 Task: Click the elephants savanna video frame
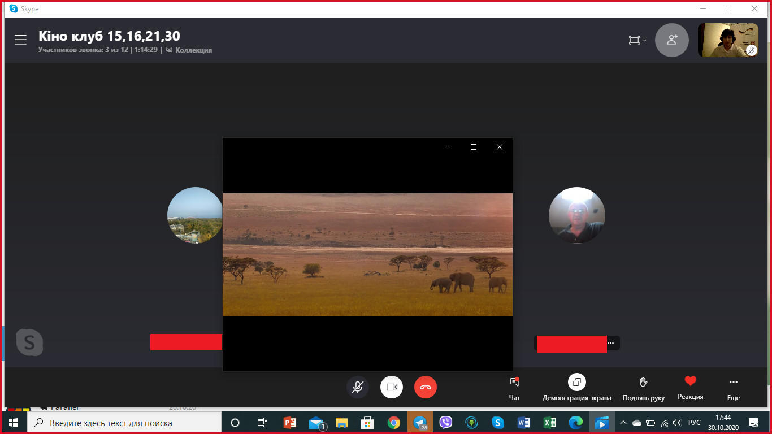367,255
